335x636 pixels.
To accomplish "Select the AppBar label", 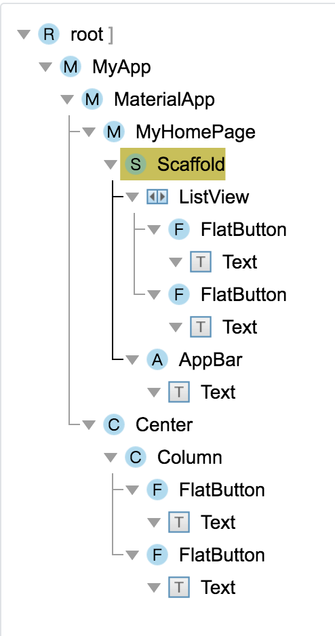I will pos(210,359).
